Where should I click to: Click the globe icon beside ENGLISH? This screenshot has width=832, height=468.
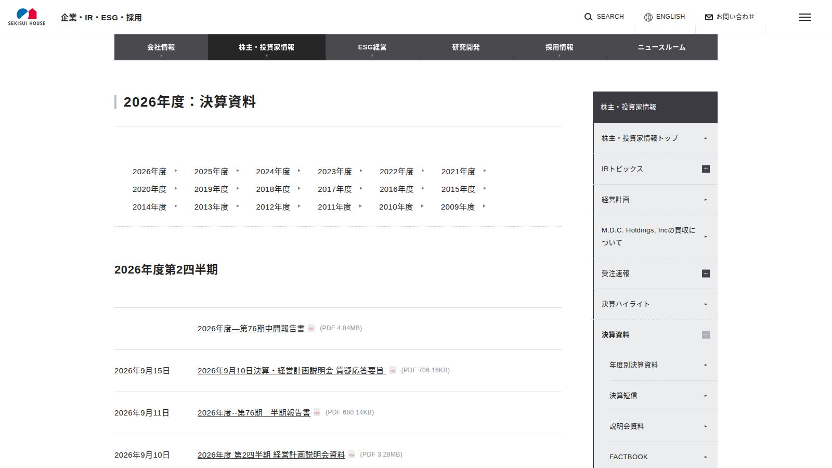click(x=648, y=17)
